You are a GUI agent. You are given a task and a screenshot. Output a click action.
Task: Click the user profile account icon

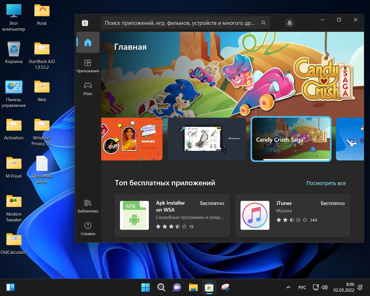coord(289,23)
